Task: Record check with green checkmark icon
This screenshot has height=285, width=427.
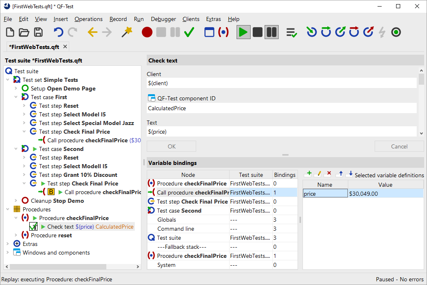Action: coord(189,32)
